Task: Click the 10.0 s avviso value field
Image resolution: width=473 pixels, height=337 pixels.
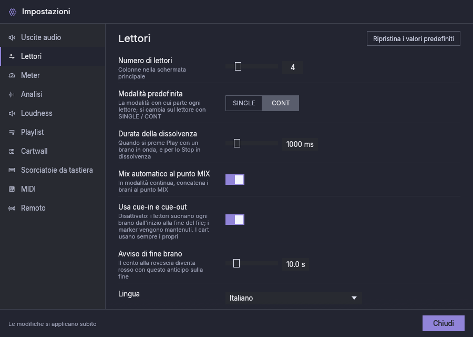Action: (x=295, y=264)
